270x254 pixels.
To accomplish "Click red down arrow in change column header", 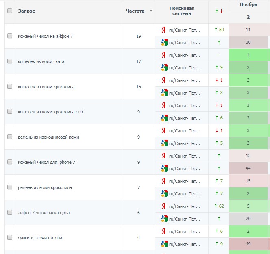I will point(222,11).
